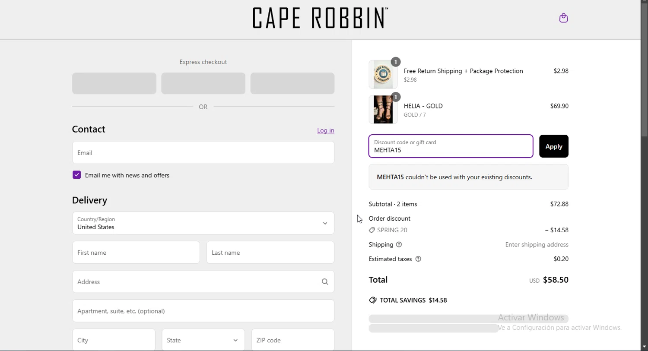Focus the ZIP code field
This screenshot has width=648, height=351.
tap(293, 340)
